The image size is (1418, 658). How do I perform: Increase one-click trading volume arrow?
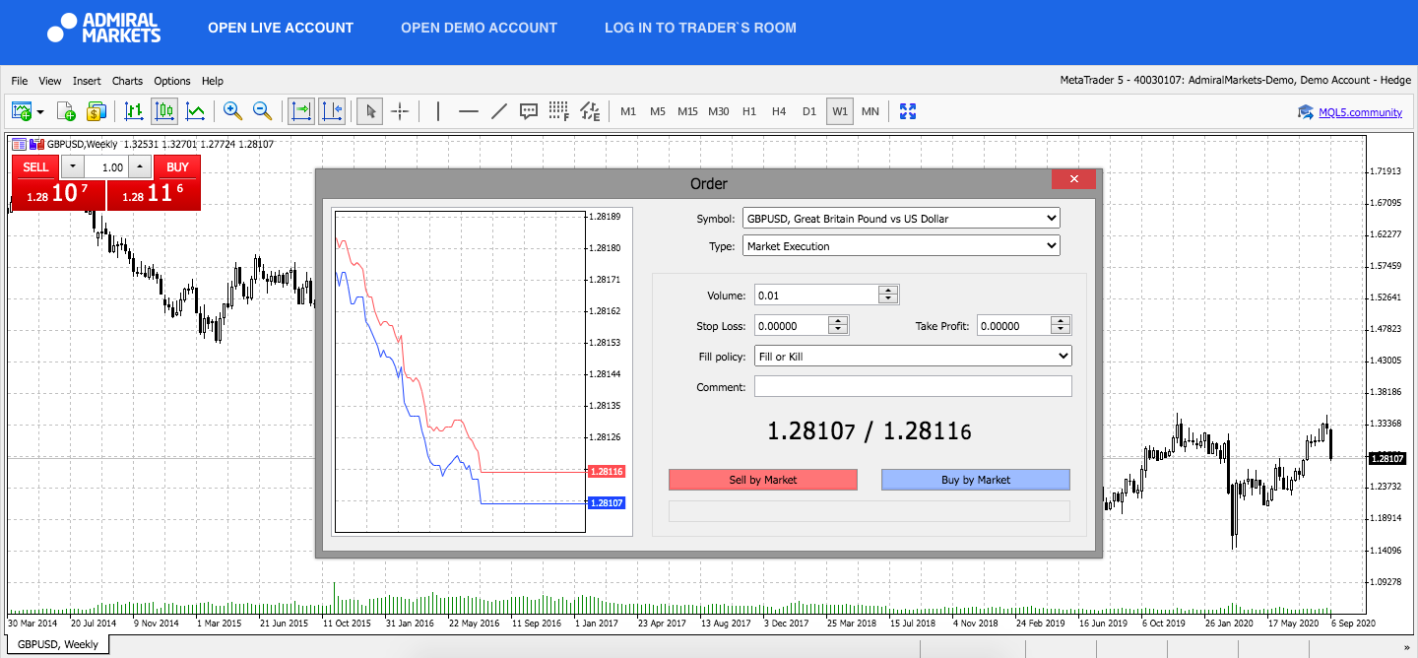click(141, 167)
